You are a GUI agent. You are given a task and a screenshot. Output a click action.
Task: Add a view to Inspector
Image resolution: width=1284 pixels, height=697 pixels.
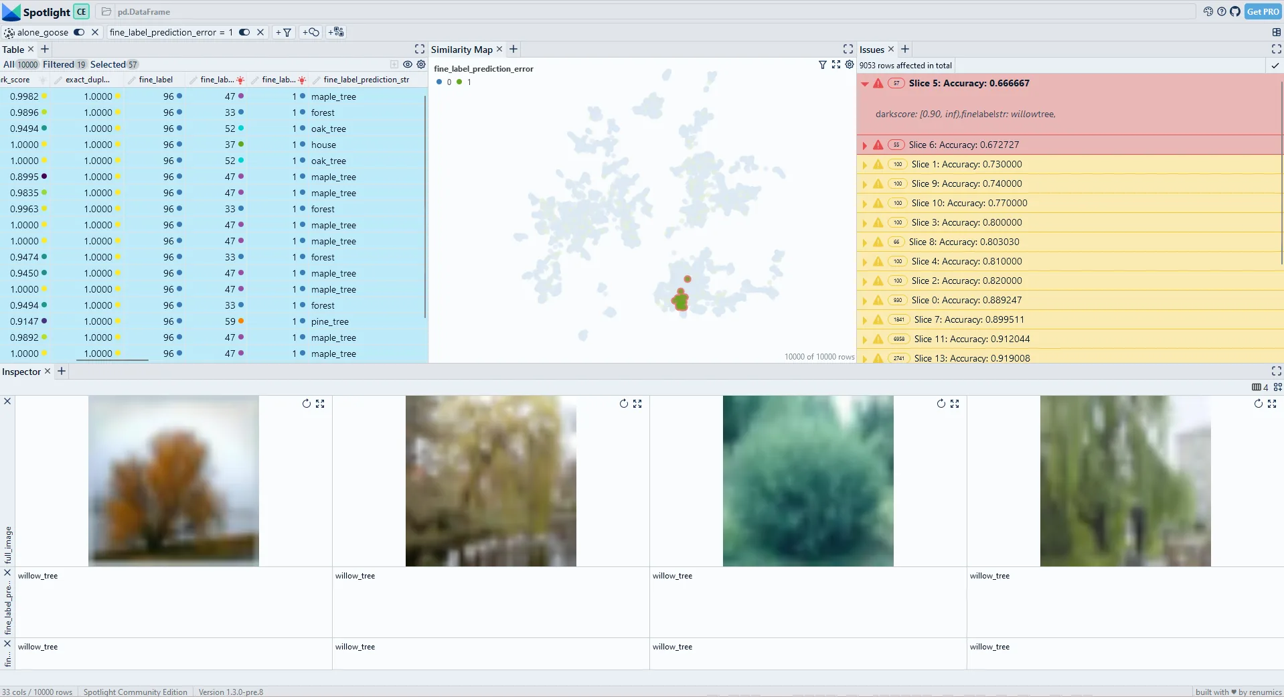(x=1278, y=387)
